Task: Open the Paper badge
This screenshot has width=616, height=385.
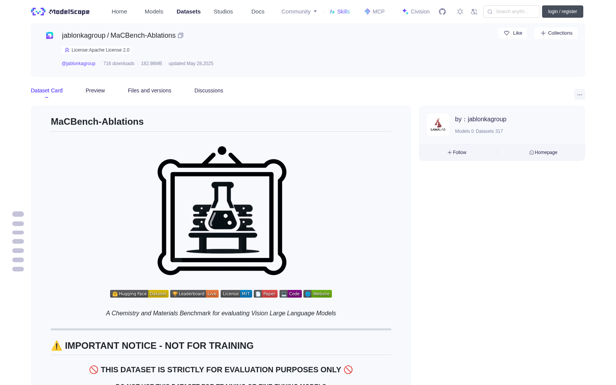Action: pos(266,294)
